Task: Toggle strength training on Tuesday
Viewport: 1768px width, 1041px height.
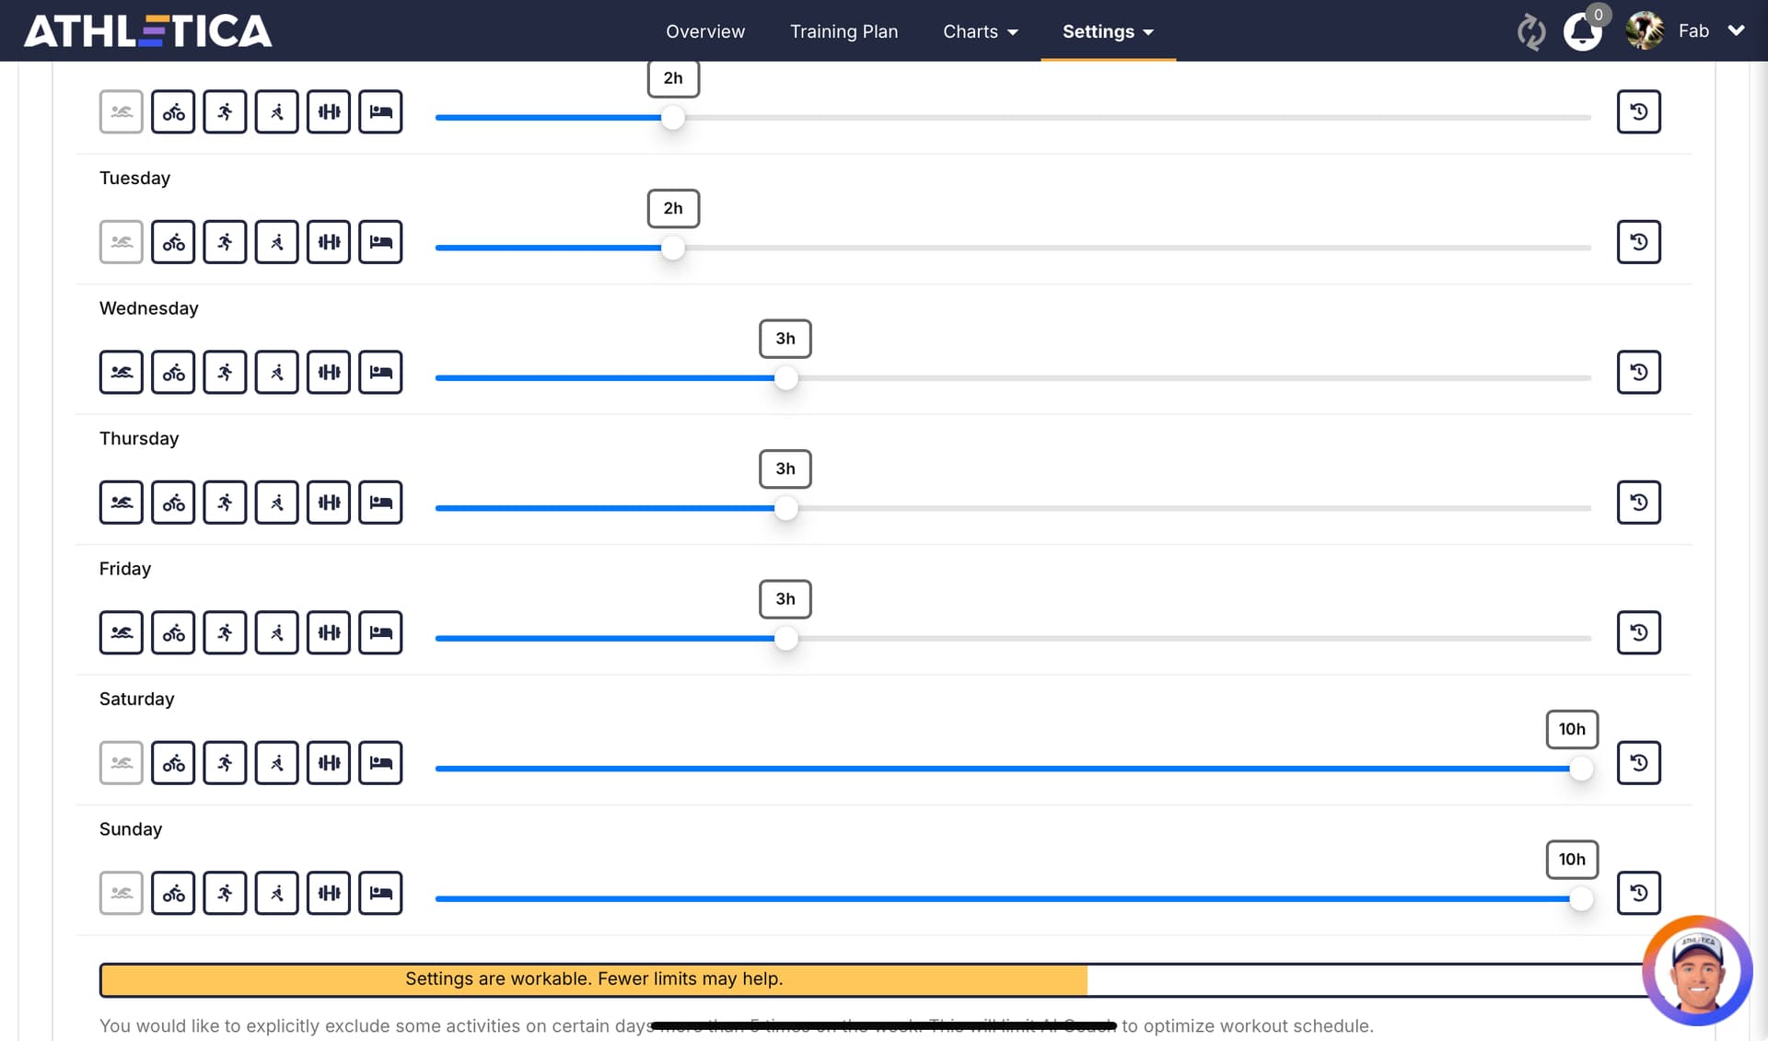Action: (329, 242)
